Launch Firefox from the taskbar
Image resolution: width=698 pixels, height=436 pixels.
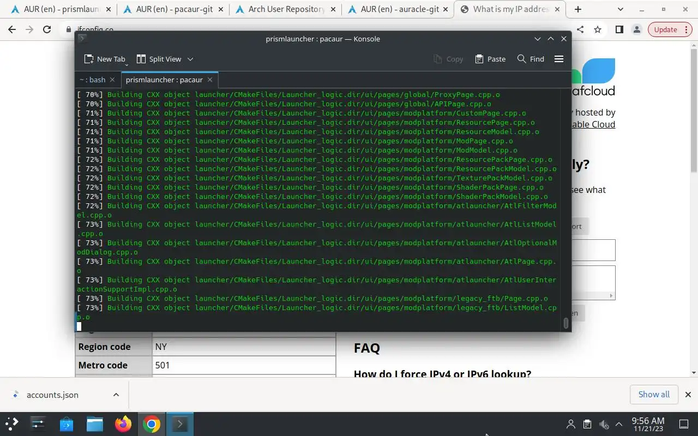coord(123,423)
